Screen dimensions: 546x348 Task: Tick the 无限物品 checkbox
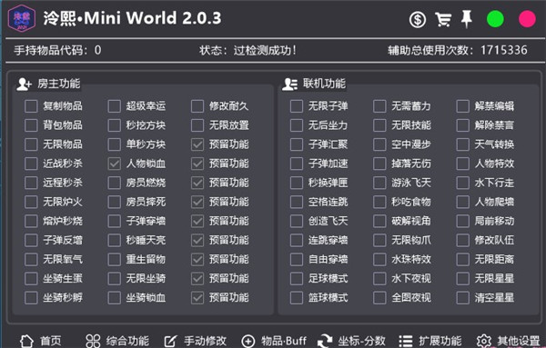pos(31,144)
